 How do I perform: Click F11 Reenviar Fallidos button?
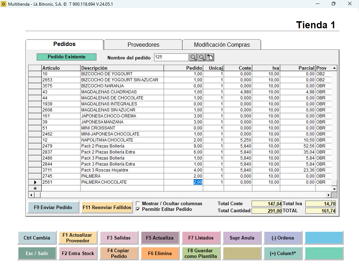[x=107, y=207]
